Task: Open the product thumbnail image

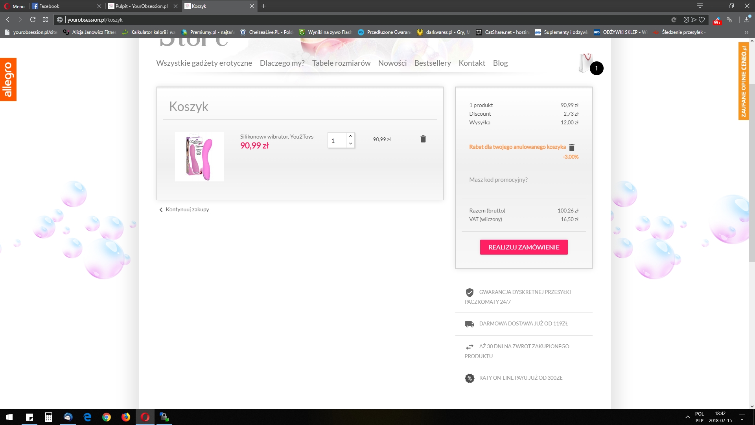Action: click(x=199, y=157)
